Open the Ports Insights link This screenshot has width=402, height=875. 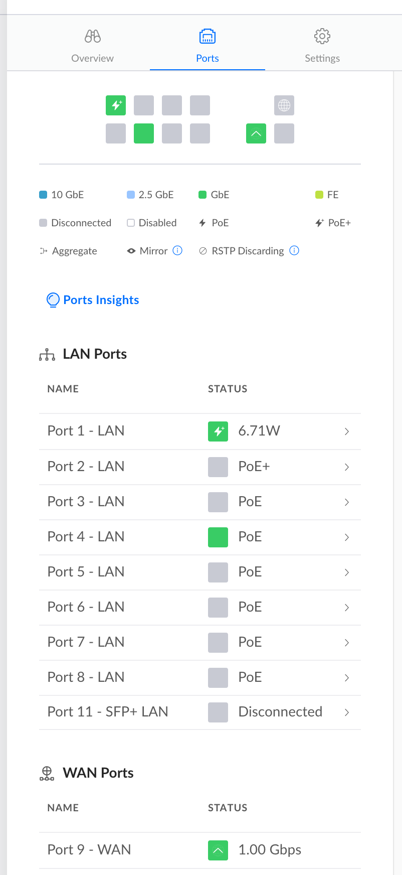(x=101, y=300)
